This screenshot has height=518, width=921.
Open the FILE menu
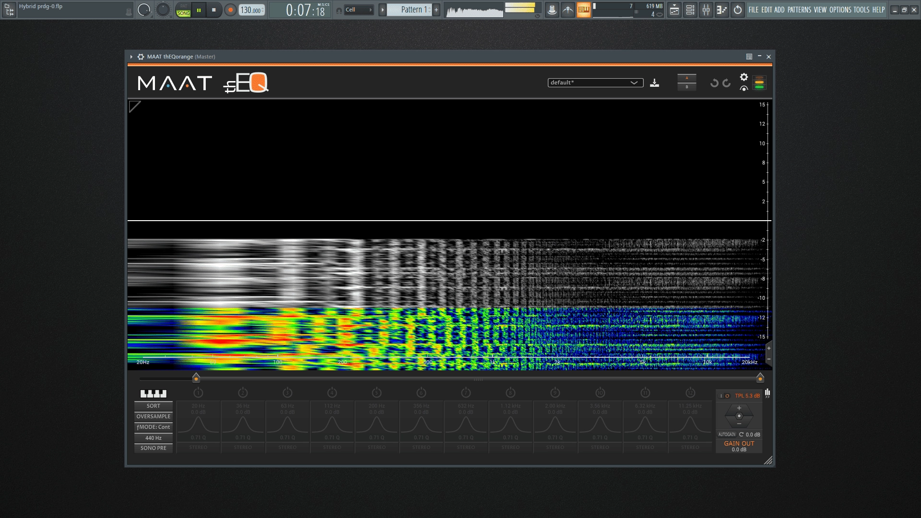click(x=754, y=10)
